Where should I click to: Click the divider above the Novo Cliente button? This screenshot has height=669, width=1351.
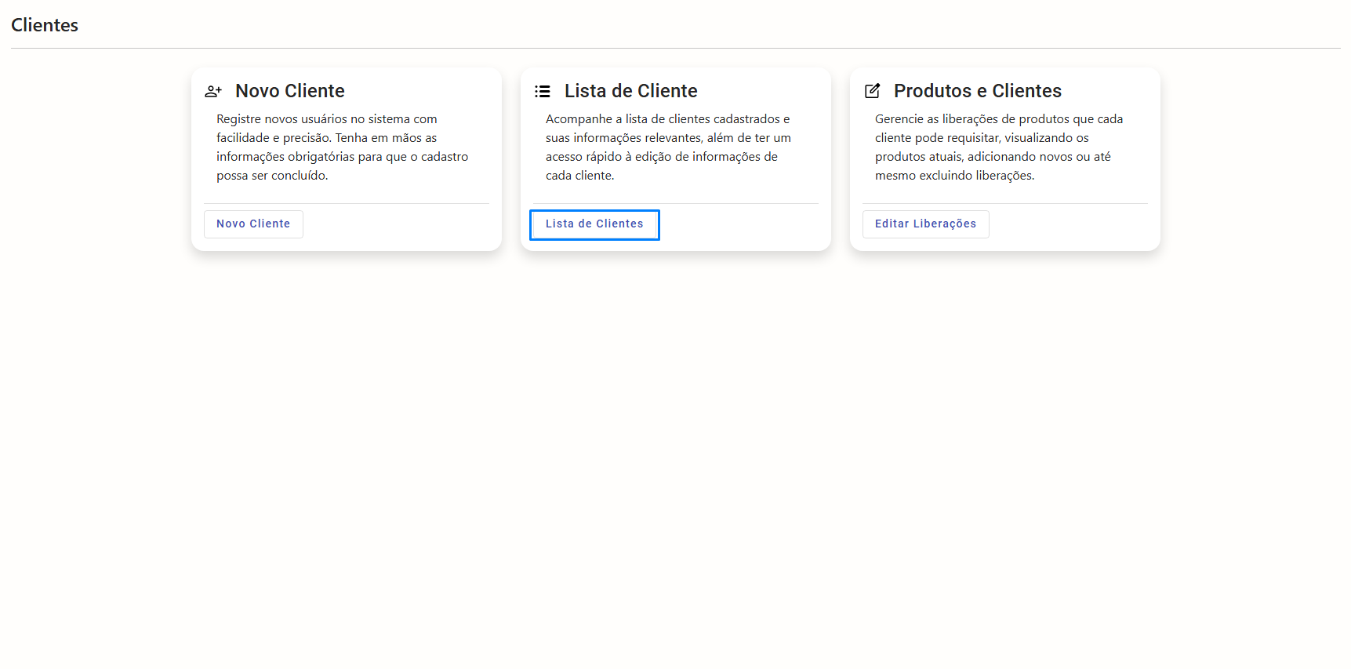tap(347, 204)
